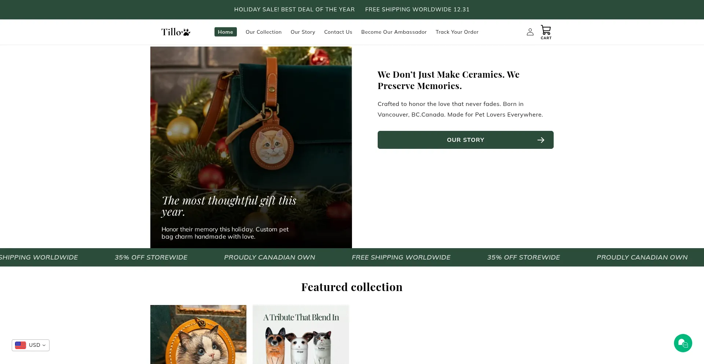Click the holiday sale announcement text
Screen dimensions: 704x364
[294, 10]
